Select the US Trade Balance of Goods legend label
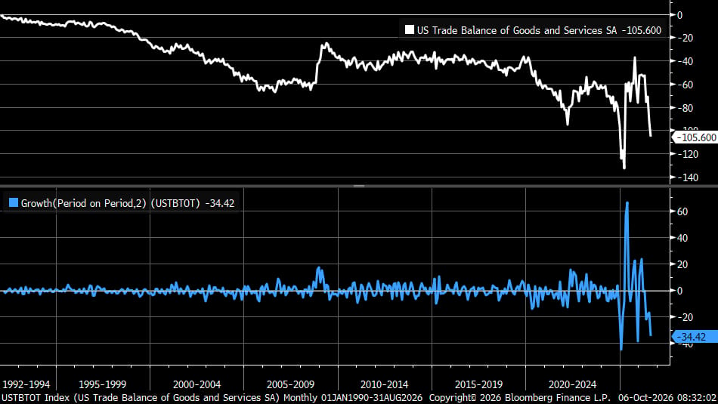 coord(517,30)
